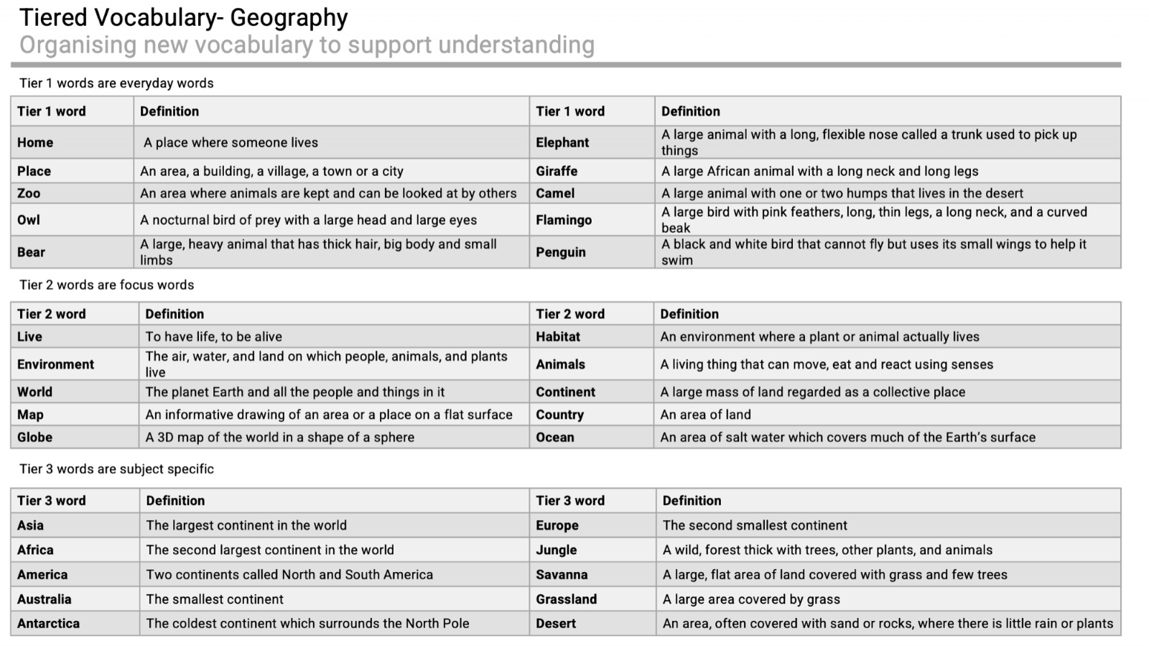
Task: Select the 'Tier 3 words are subject specific' heading
Action: point(116,469)
